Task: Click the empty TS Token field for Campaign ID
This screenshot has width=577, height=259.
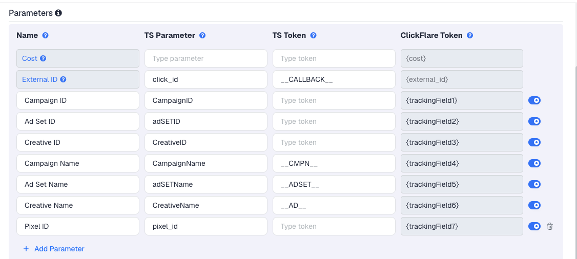Action: [334, 100]
